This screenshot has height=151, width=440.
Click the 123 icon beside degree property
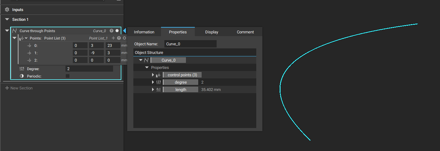159,82
